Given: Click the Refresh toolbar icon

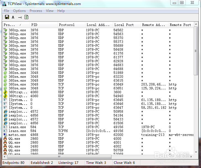Looking at the screenshot, I should coord(26,17).
